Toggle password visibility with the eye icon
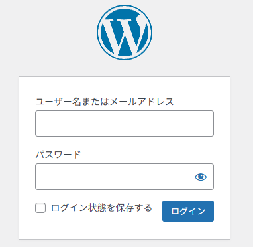The image size is (253, 247). (x=201, y=177)
